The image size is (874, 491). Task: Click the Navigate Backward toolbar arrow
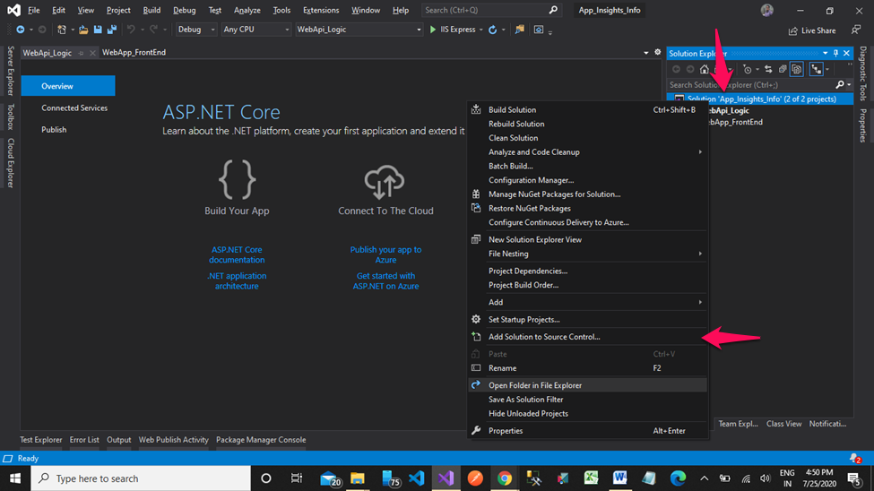tap(21, 30)
